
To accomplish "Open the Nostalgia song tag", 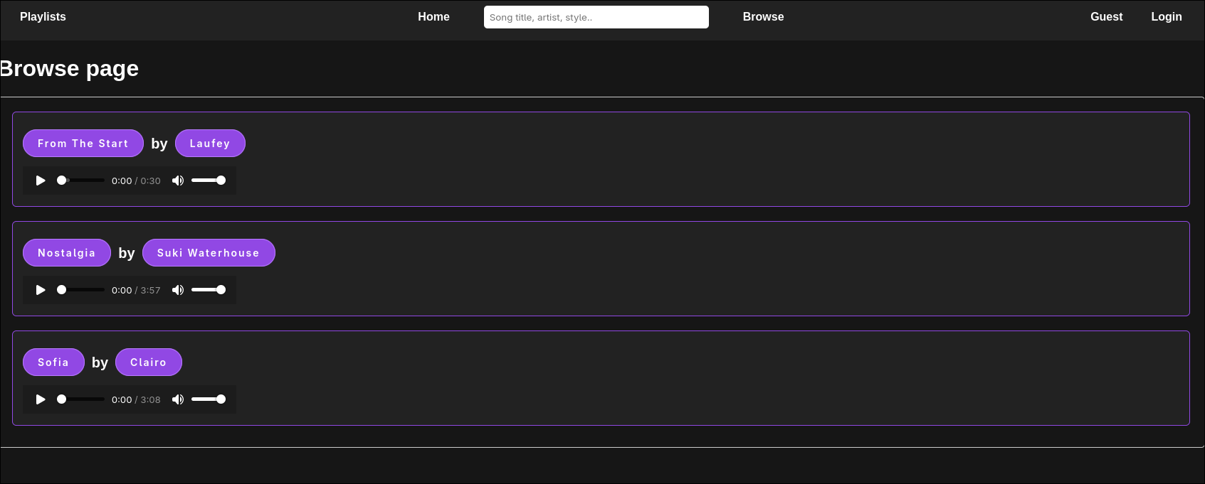I will point(67,253).
